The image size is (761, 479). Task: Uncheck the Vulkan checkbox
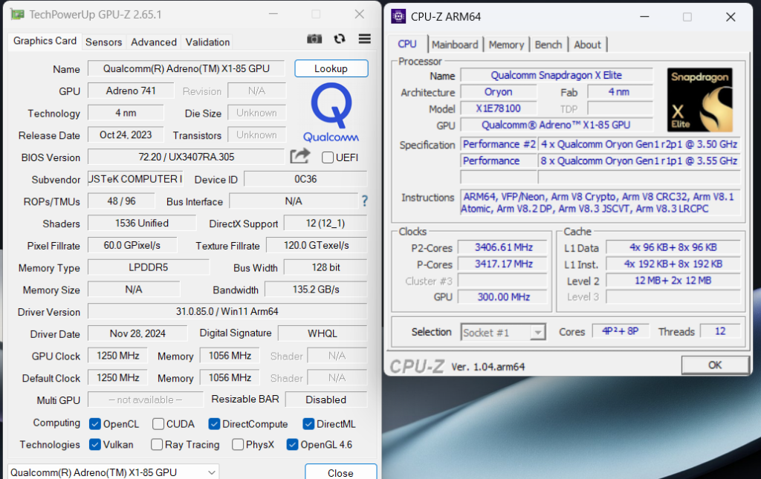(95, 445)
